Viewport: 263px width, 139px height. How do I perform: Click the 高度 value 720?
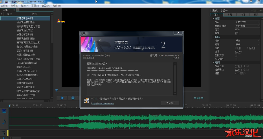coord(236,33)
